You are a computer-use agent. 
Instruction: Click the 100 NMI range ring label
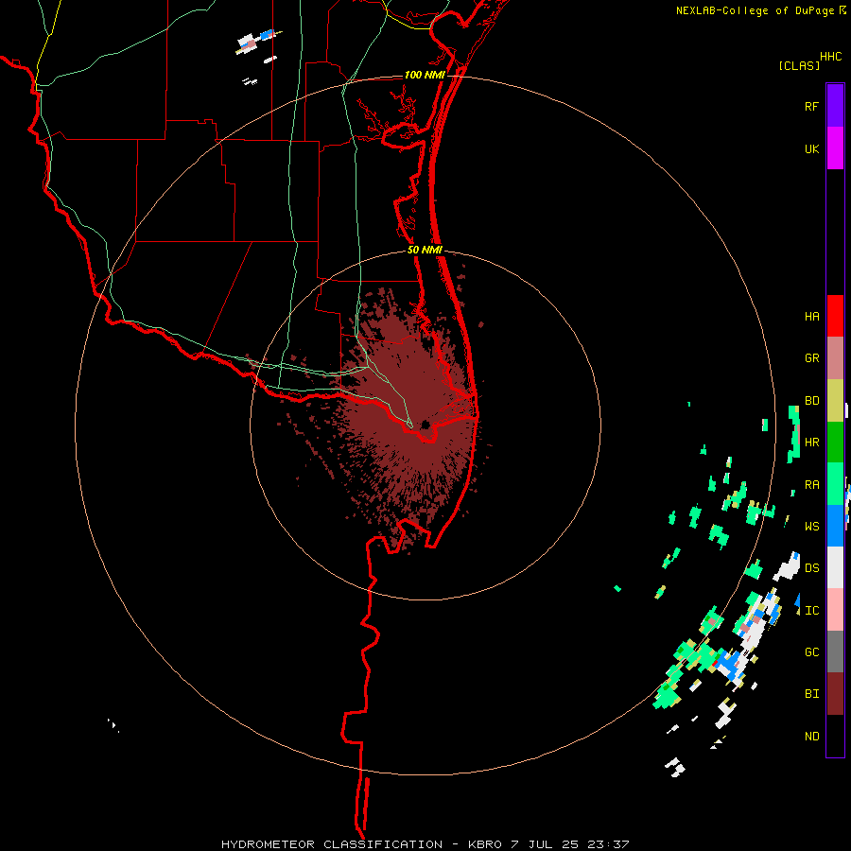(x=425, y=75)
